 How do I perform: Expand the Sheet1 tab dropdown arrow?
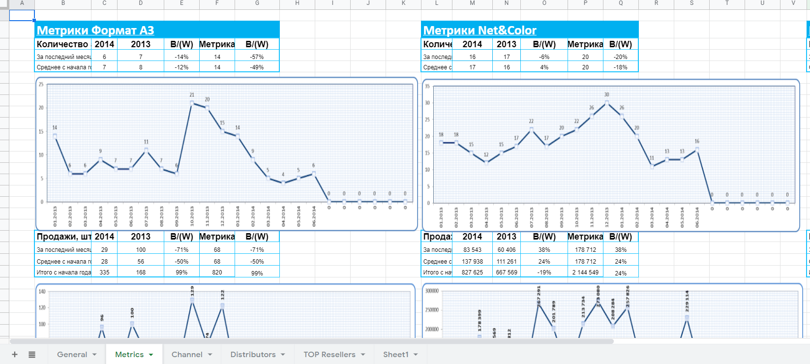[416, 355]
